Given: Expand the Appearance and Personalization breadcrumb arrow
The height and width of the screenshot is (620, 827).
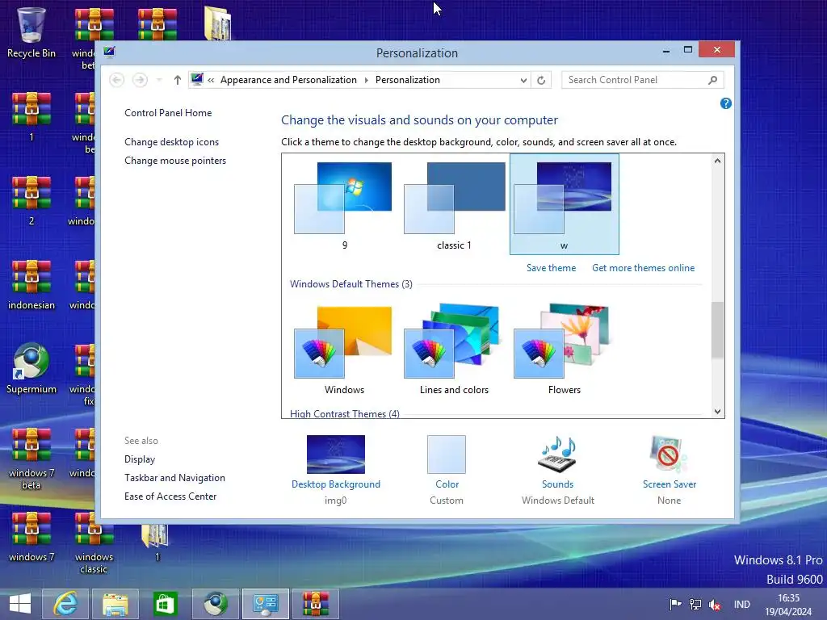Looking at the screenshot, I should coord(366,80).
